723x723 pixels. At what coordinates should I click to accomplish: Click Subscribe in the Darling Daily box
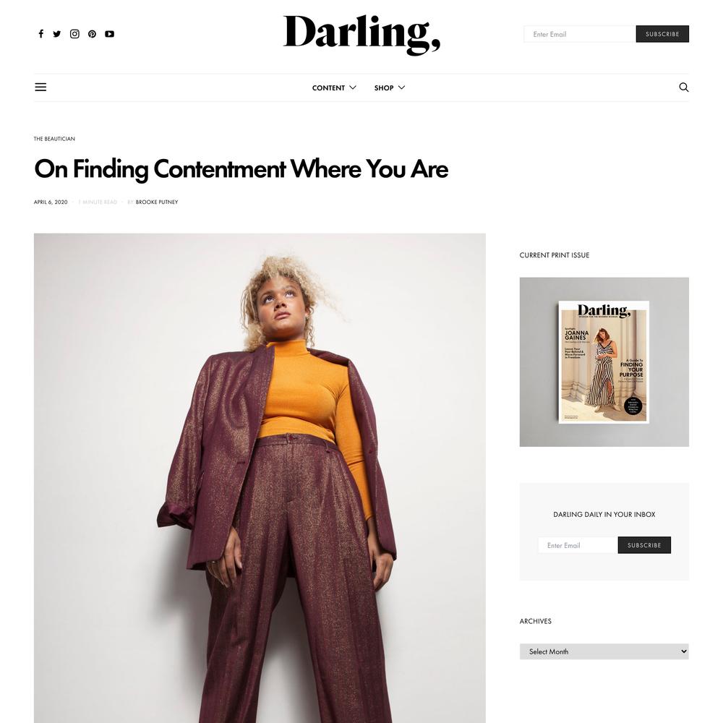pos(644,545)
